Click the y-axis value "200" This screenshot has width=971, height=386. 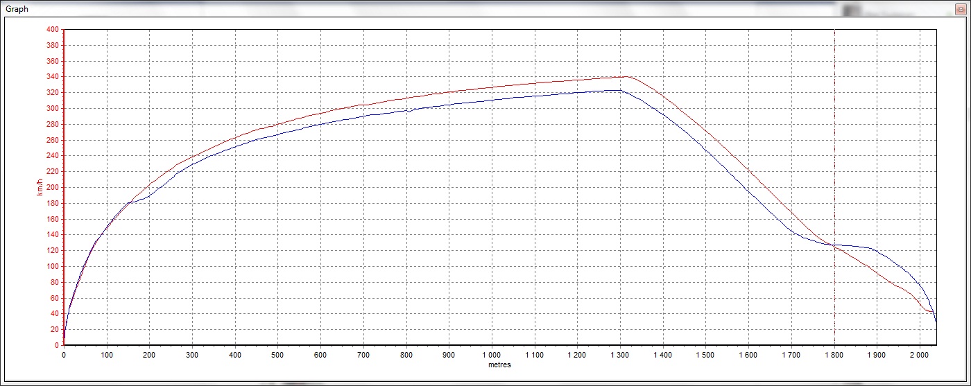point(53,187)
